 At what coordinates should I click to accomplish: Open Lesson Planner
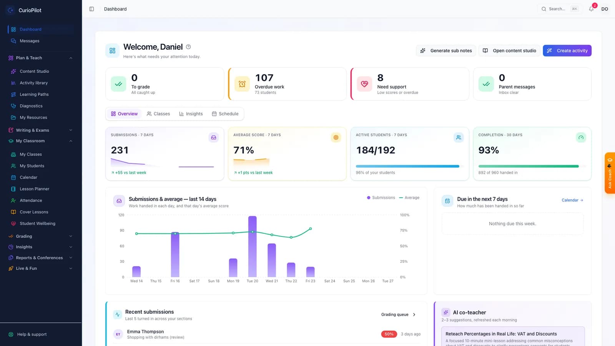pyautogui.click(x=41, y=189)
